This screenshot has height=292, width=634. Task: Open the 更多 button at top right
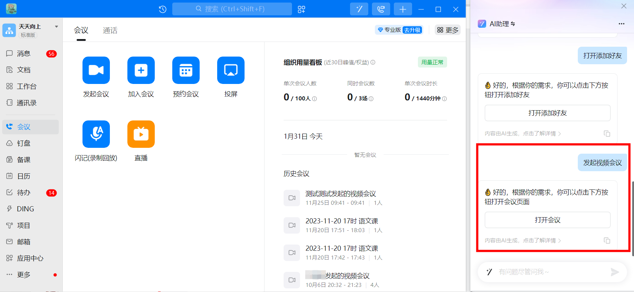click(x=447, y=30)
